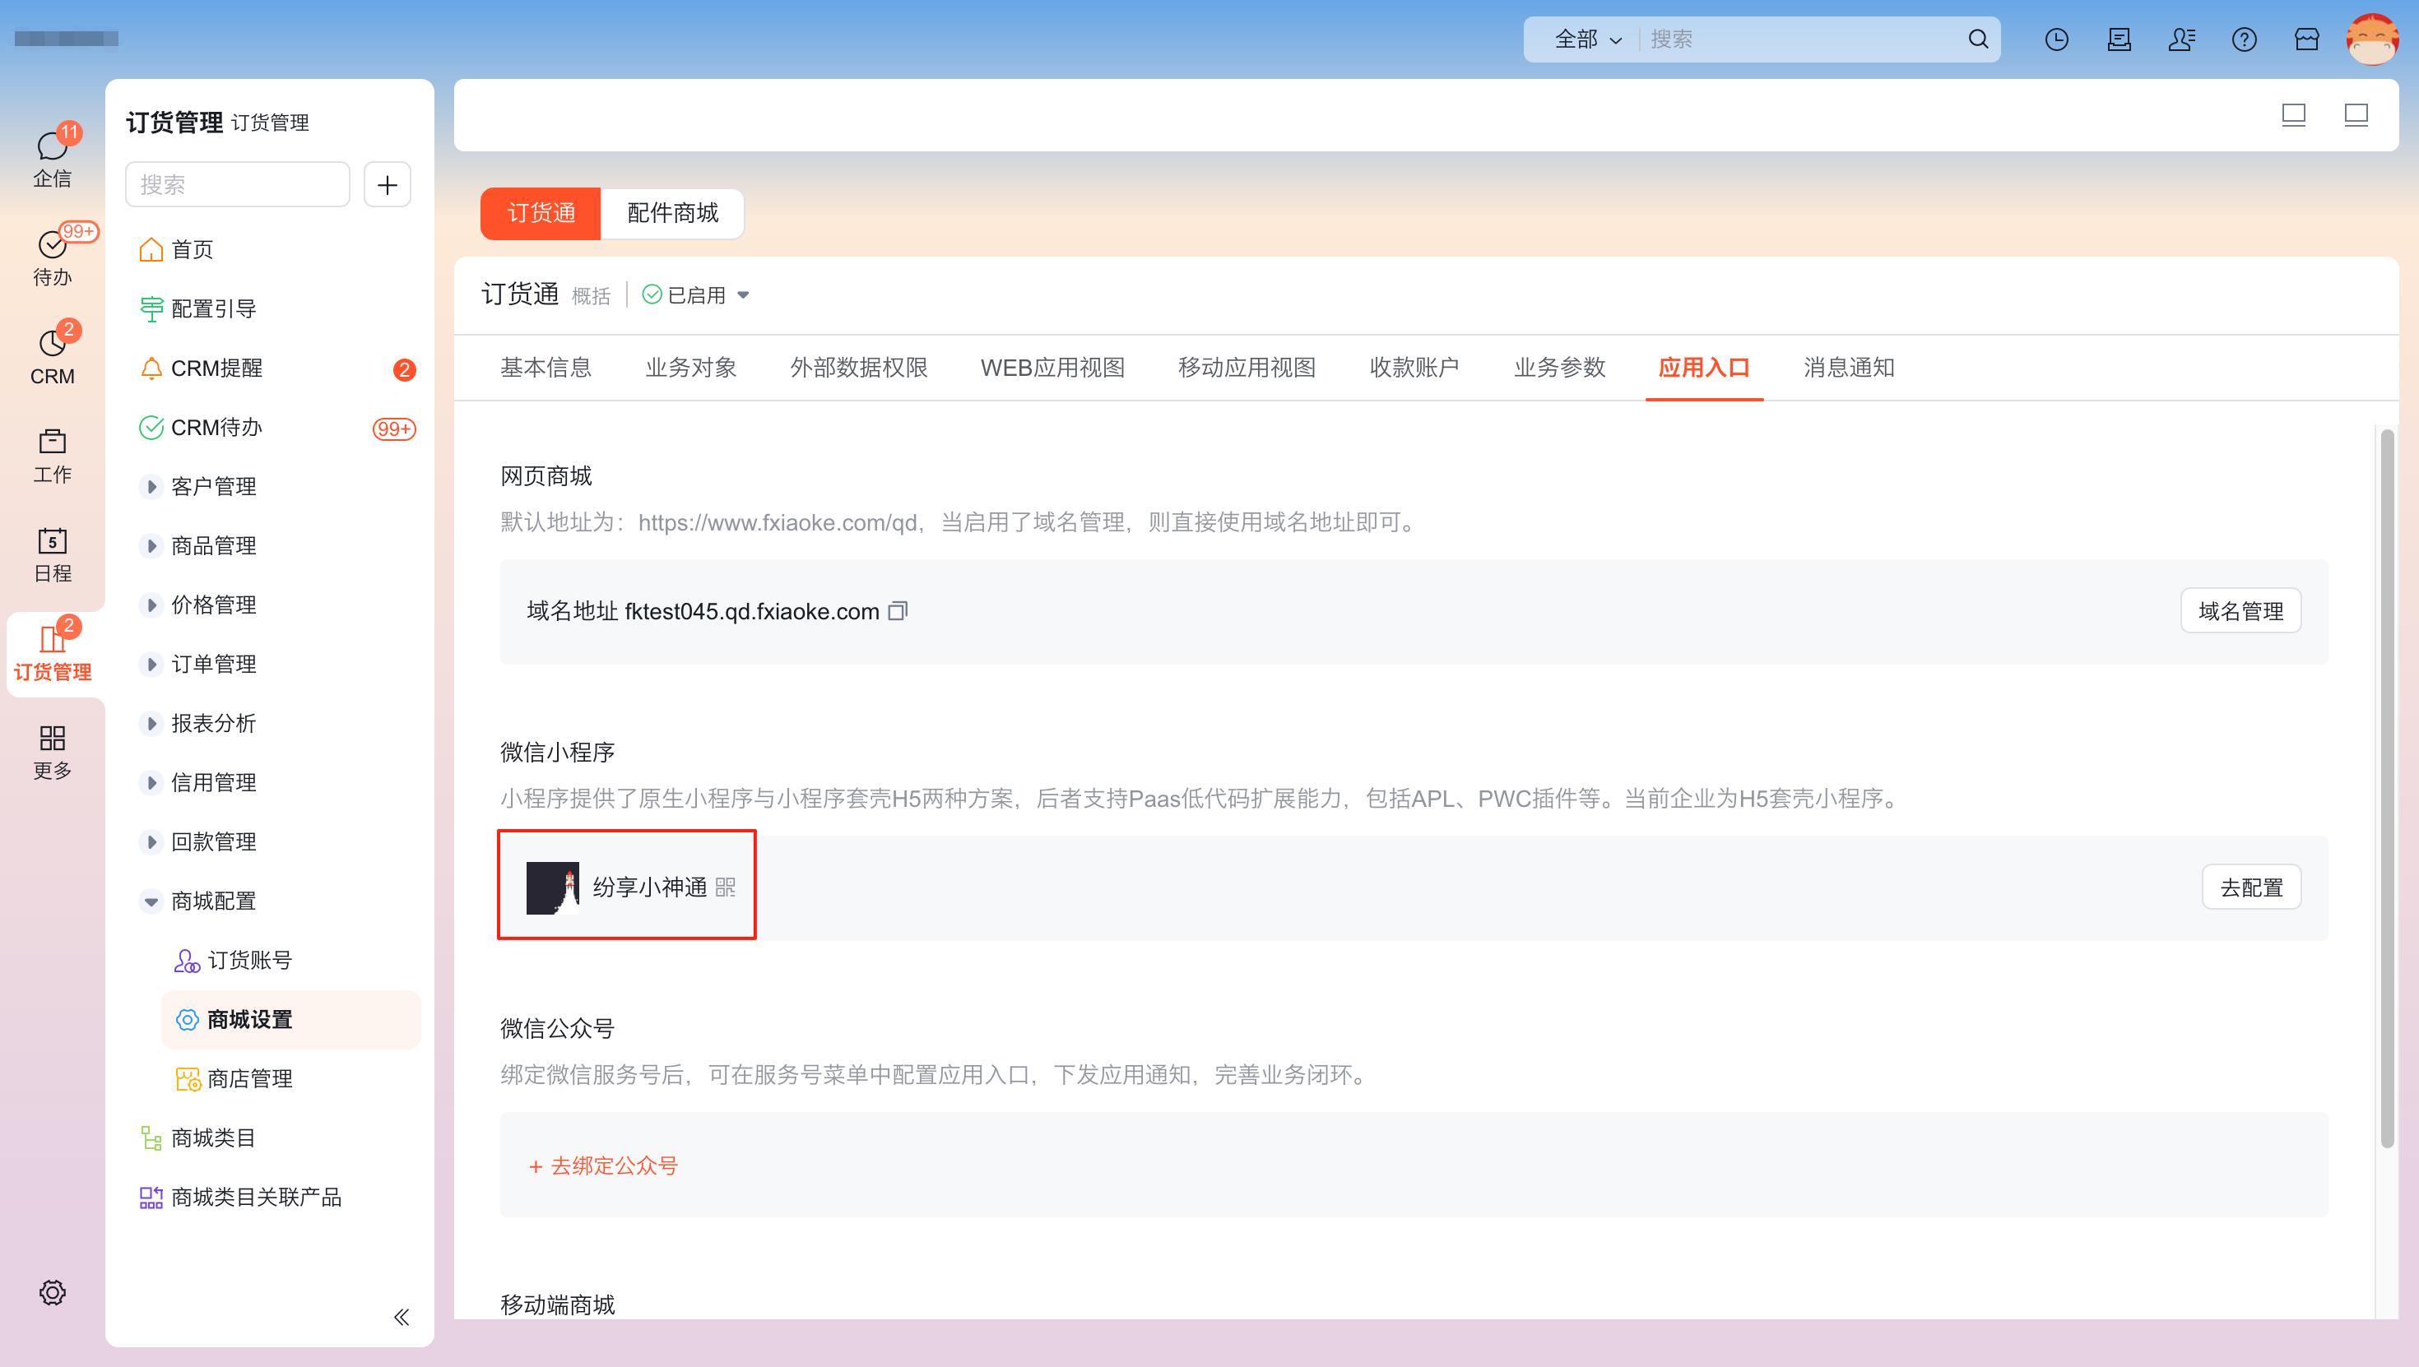Collapse sidebar with double chevron icon
Screen dimensions: 2419x1367
[401, 1316]
